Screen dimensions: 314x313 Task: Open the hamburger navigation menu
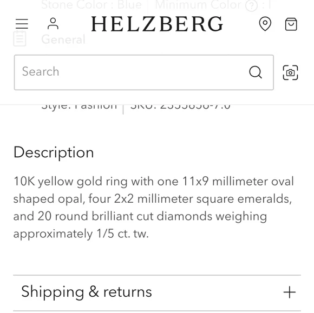[22, 24]
